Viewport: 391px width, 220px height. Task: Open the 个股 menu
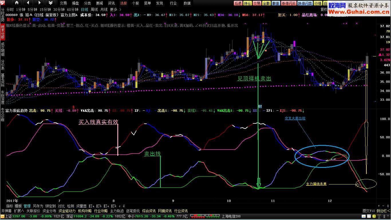pyautogui.click(x=135, y=3)
